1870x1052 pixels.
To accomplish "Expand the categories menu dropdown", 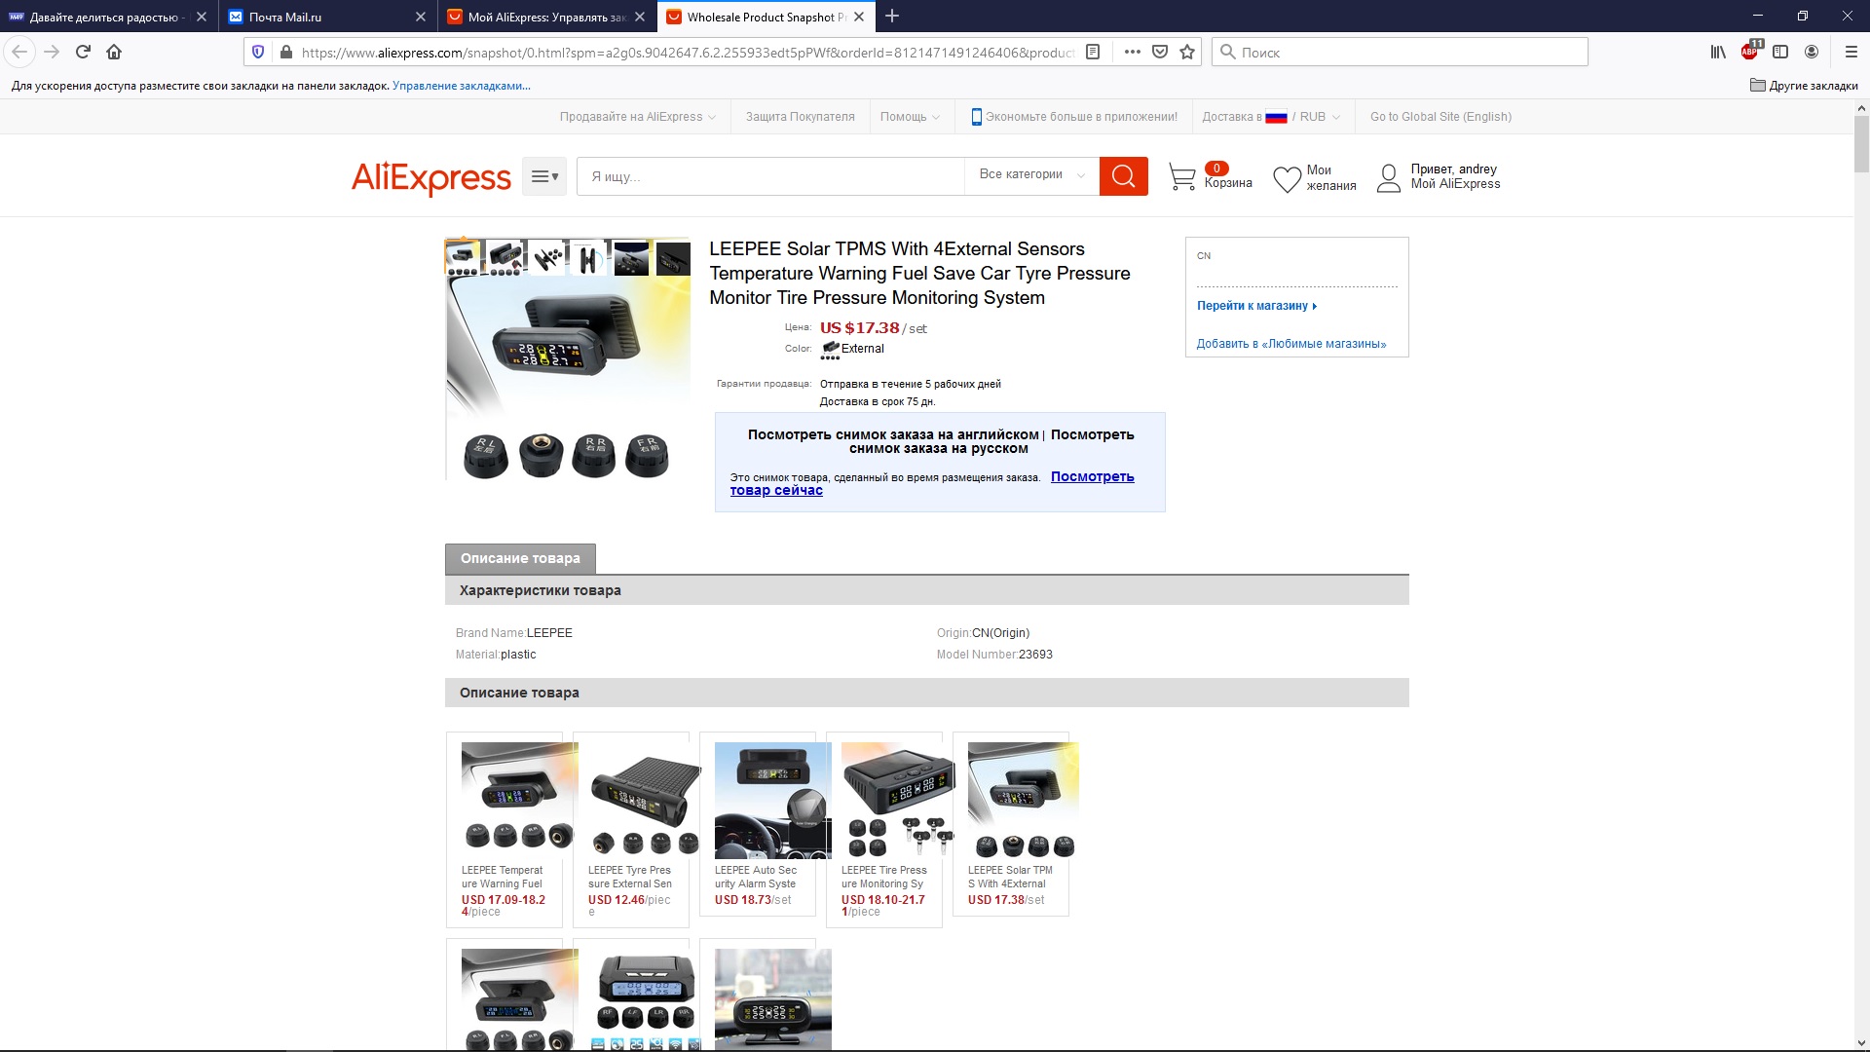I will click(x=543, y=177).
